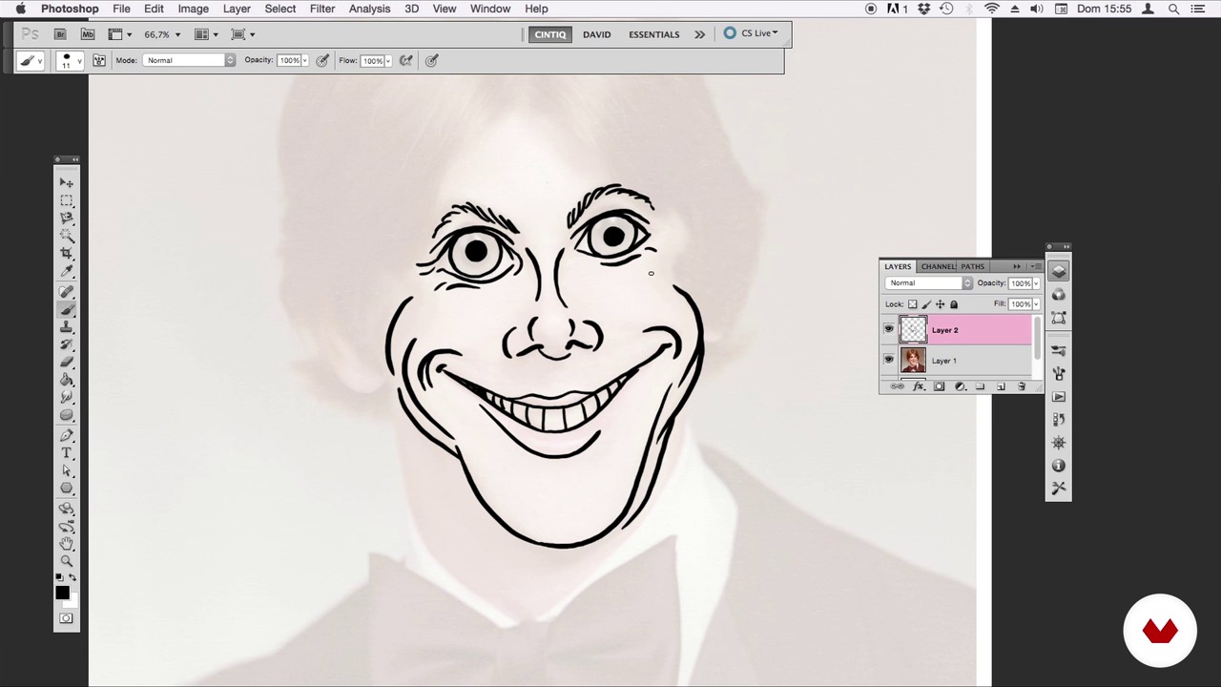Viewport: 1221px width, 687px height.
Task: Select the Hand tool
Action: pyautogui.click(x=67, y=543)
